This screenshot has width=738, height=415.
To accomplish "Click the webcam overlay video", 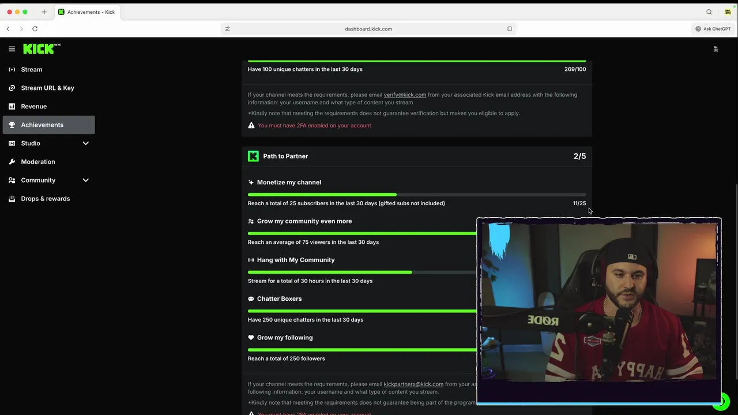I will pyautogui.click(x=598, y=311).
